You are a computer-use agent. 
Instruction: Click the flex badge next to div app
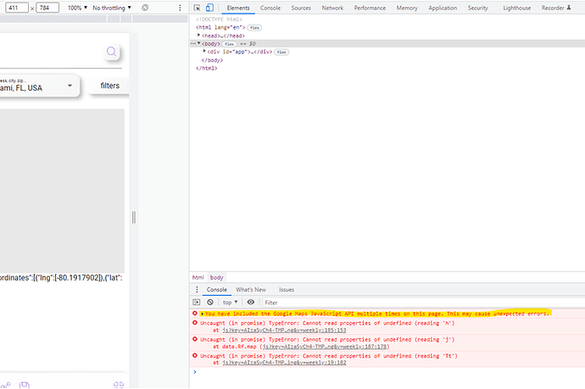281,53
